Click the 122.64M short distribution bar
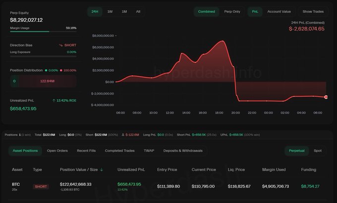Screen dimensions: 337x203 (x=48, y=81)
